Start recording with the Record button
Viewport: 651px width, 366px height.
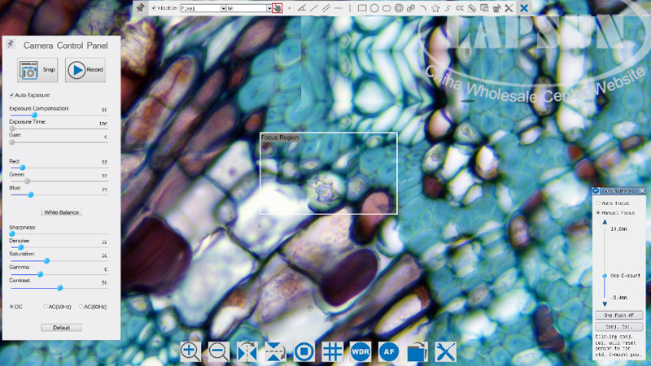[86, 70]
